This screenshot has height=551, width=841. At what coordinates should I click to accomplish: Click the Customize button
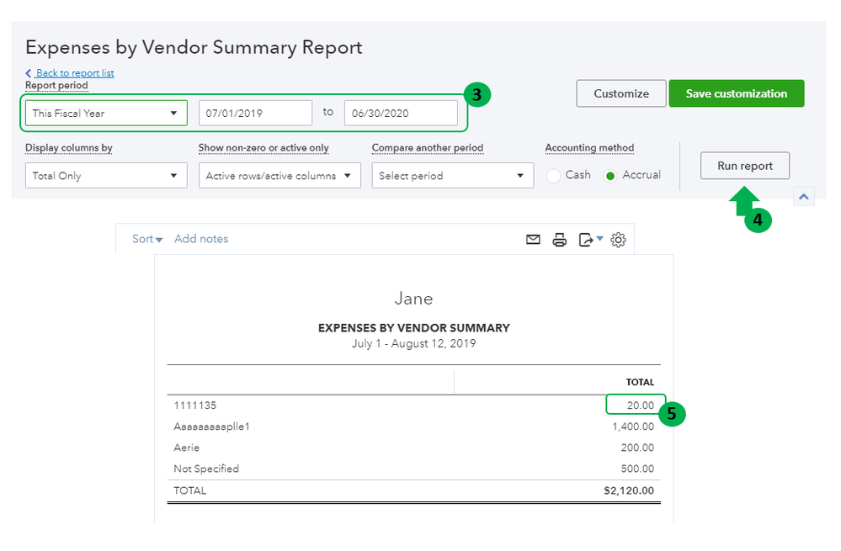coord(621,93)
